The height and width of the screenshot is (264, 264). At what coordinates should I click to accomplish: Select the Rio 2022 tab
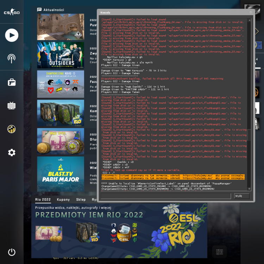pos(43,200)
